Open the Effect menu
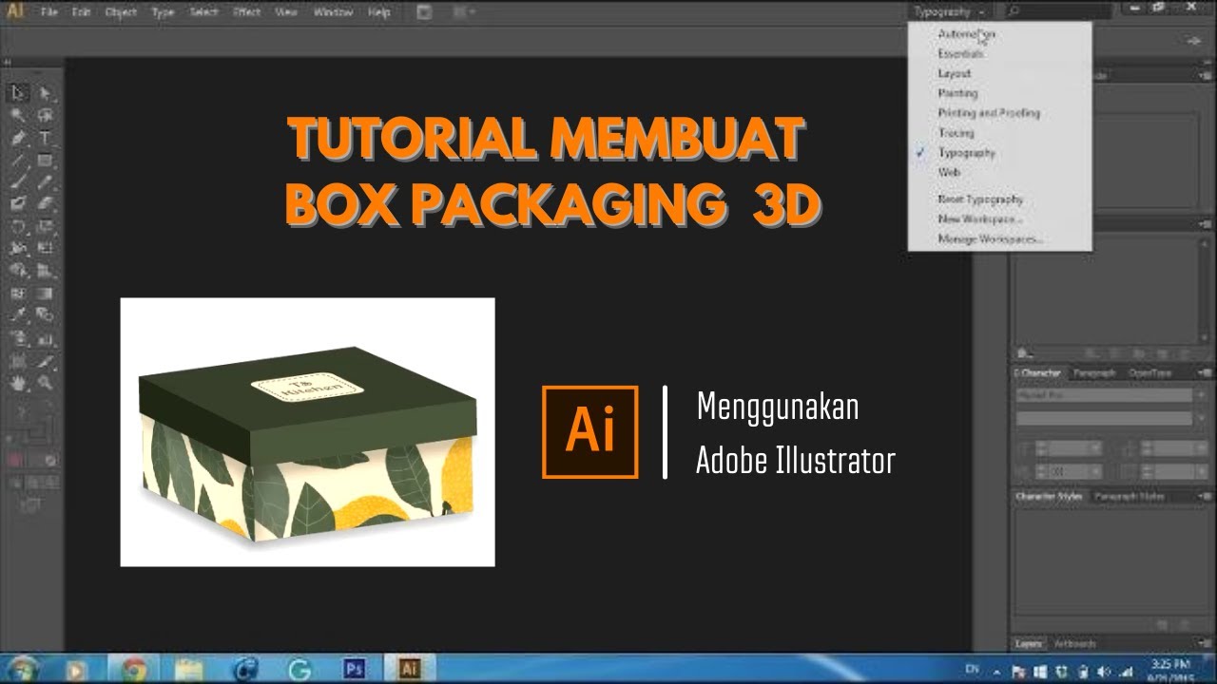Screen dimensions: 1217x684 coord(246,12)
